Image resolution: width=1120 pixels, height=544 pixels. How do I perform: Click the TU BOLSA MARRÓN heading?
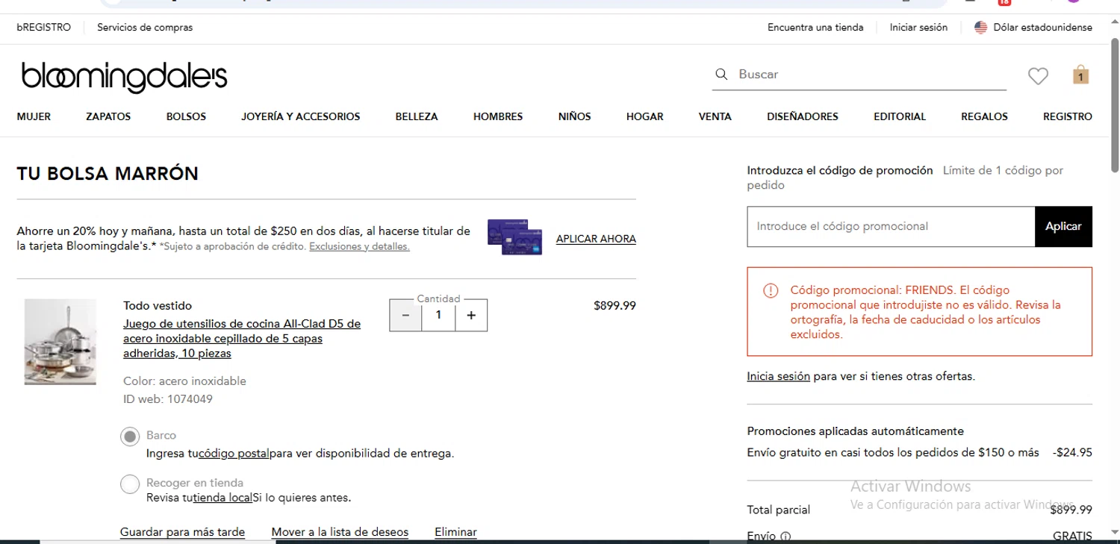(108, 174)
